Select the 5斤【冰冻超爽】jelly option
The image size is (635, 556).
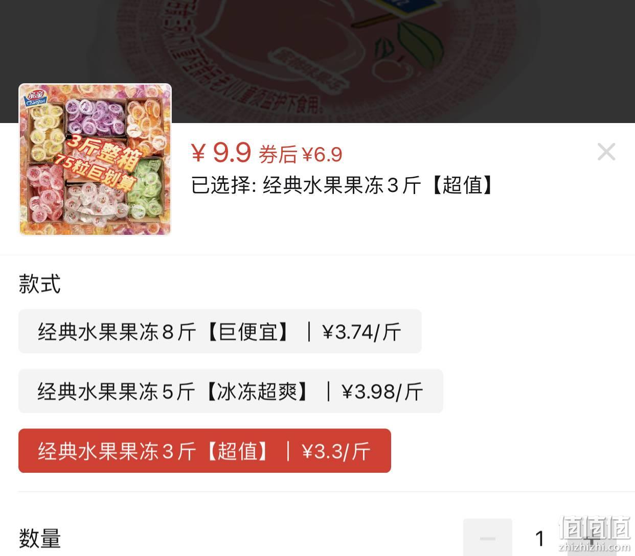(x=231, y=391)
